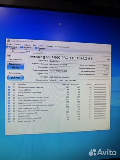Click status dot for F1 Всего записей LBA
This screenshot has height=160, width=120.
click(9, 121)
